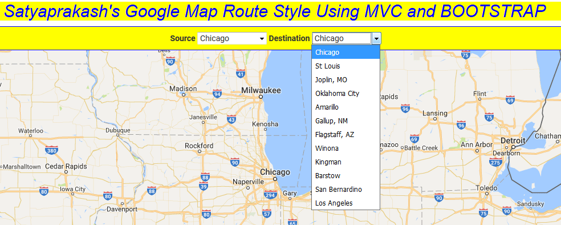Click the Interstate 275 highway shield

pyautogui.click(x=495, y=163)
